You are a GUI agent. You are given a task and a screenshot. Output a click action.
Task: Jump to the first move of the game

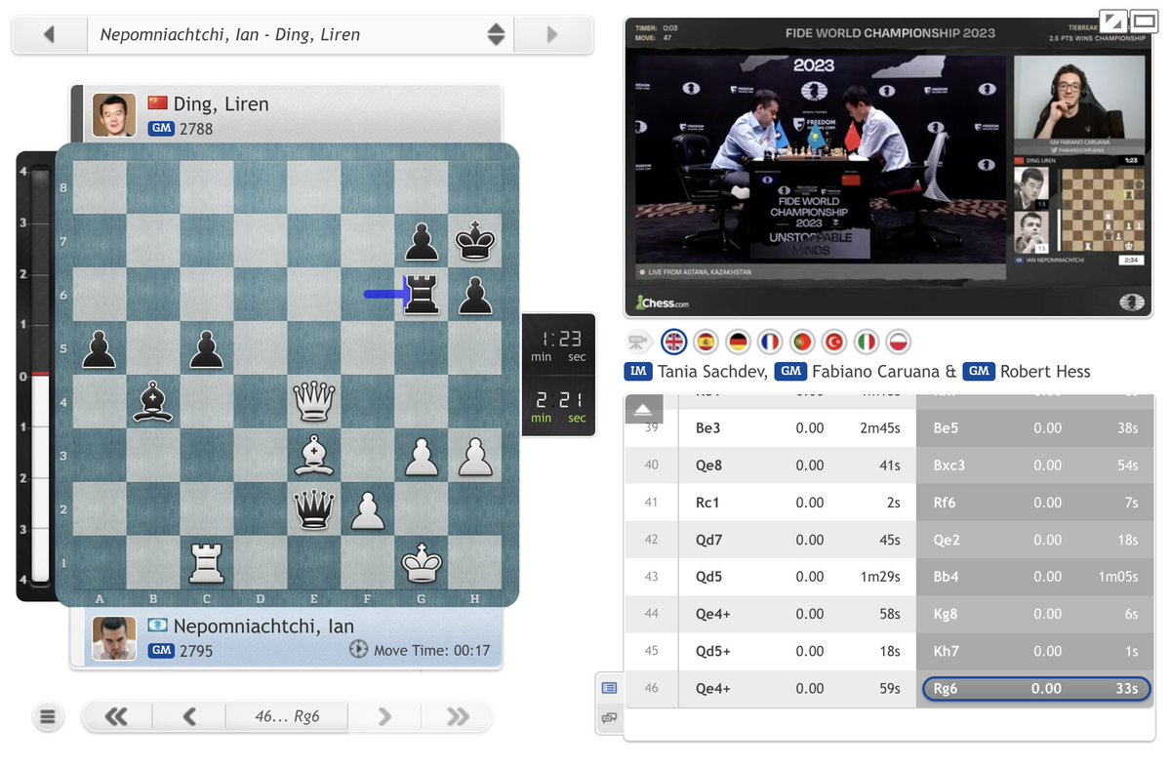[116, 717]
